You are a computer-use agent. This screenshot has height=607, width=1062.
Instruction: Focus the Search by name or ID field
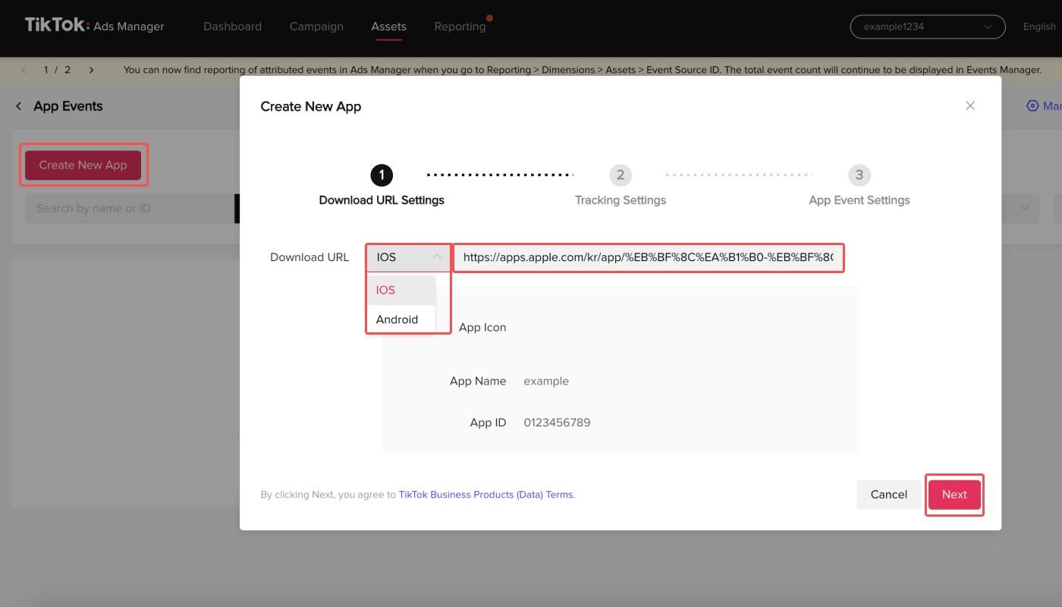click(130, 208)
